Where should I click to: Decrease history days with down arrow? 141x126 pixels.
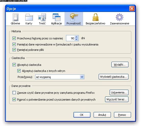click(x=76, y=39)
